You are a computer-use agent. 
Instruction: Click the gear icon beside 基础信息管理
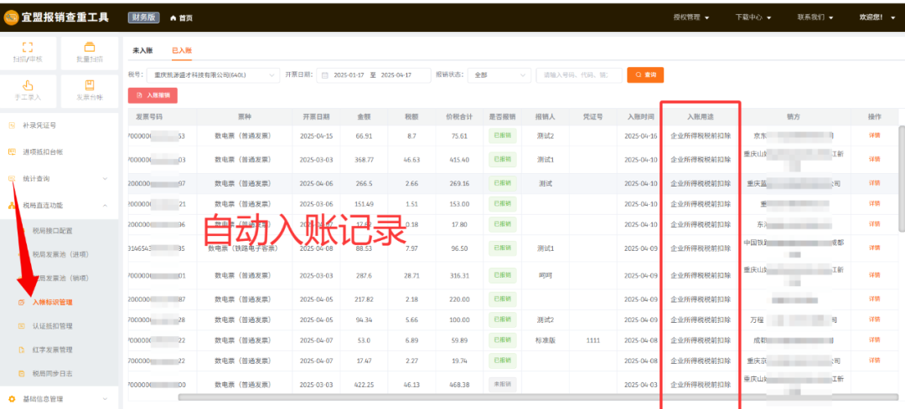12,399
